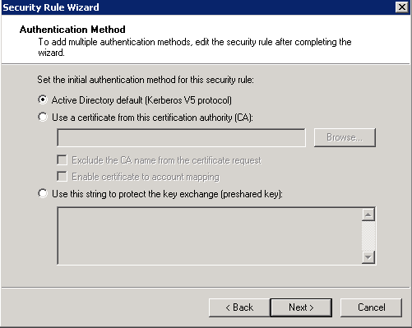Cancel the Security Rule Wizard

[x=371, y=307]
